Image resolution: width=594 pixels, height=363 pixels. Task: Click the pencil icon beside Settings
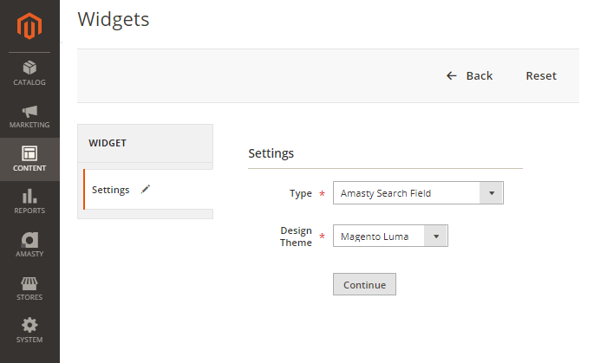point(146,189)
